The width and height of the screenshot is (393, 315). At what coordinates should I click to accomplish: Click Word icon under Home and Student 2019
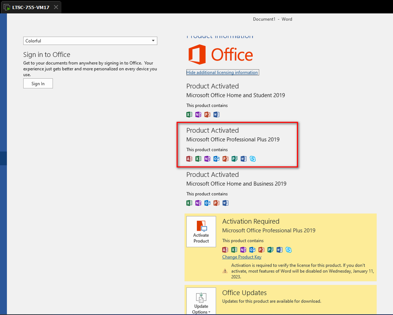216,115
